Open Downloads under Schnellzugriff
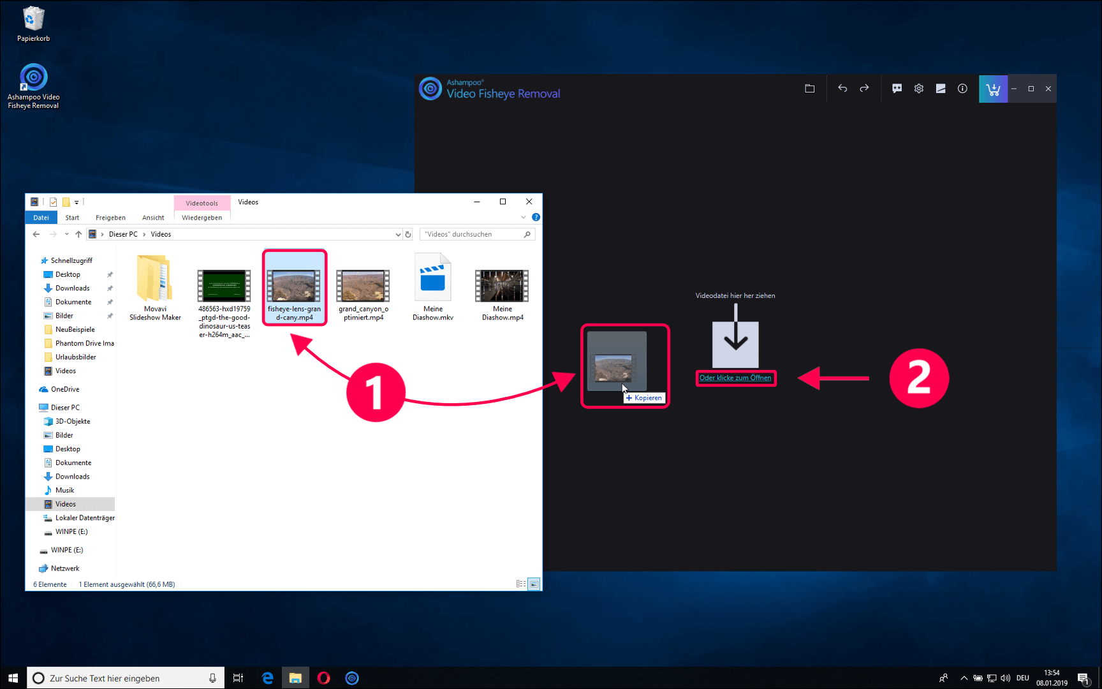The image size is (1102, 689). point(72,288)
